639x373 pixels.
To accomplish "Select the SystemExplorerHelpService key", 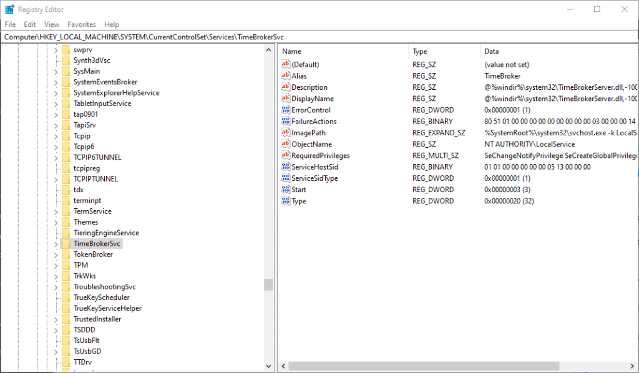I will click(x=116, y=93).
